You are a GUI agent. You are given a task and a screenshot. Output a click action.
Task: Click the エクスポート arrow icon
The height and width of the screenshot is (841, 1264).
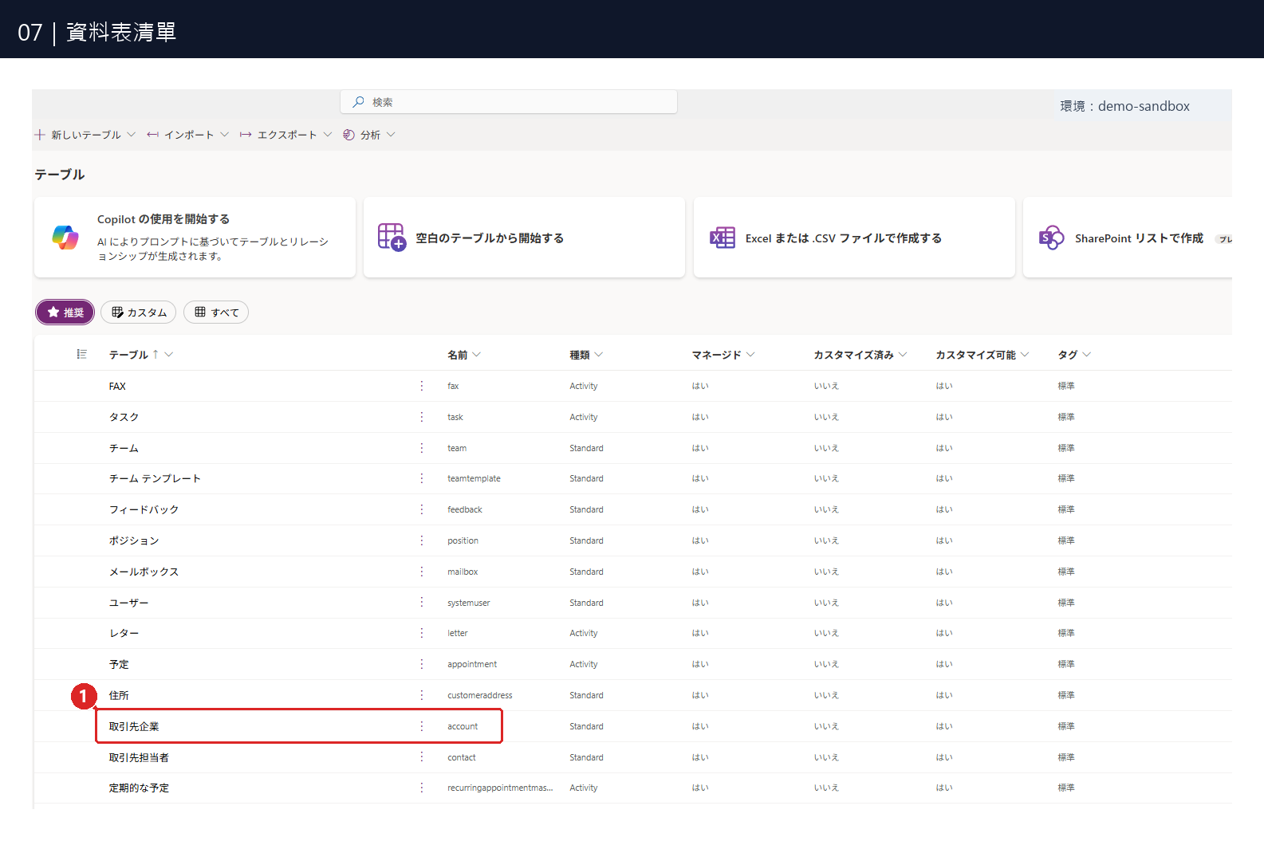coord(246,135)
